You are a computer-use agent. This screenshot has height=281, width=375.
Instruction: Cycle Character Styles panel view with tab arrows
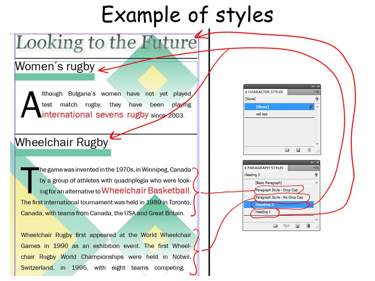pyautogui.click(x=246, y=92)
